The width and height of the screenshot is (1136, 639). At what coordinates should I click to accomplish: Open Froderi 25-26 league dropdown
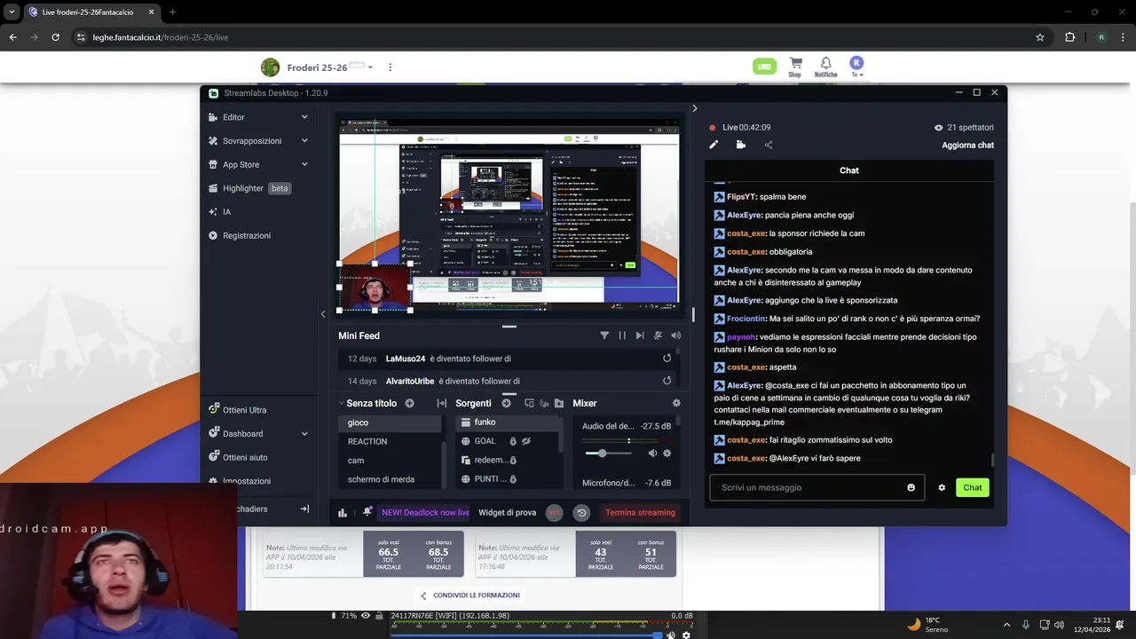pyautogui.click(x=370, y=67)
